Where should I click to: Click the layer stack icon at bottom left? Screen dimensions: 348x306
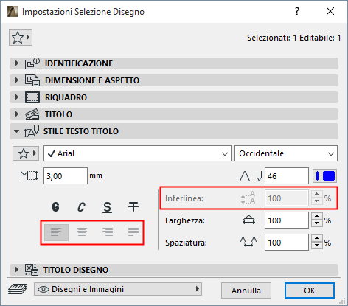(x=17, y=289)
